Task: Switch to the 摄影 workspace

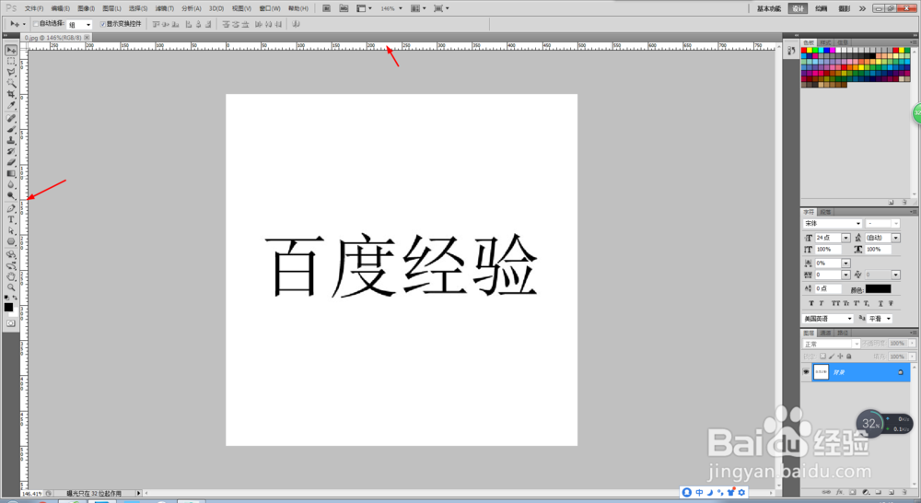Action: click(844, 8)
